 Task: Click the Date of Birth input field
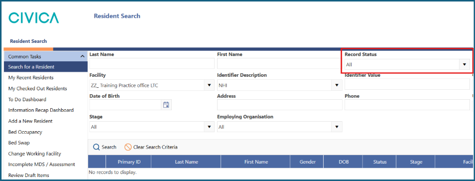tap(125, 105)
